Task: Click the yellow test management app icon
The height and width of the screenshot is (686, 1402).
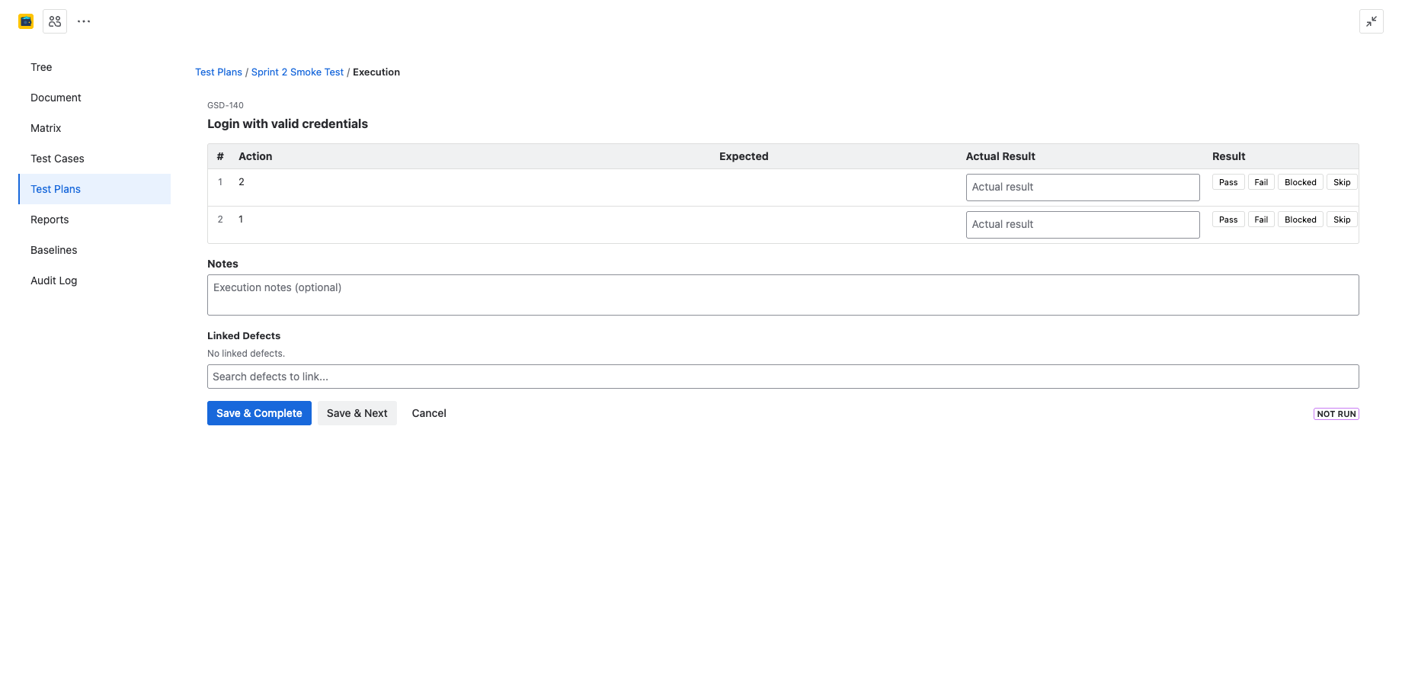Action: (x=25, y=21)
